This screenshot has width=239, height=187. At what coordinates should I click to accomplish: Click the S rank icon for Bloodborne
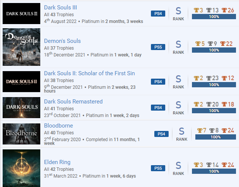[x=181, y=131]
